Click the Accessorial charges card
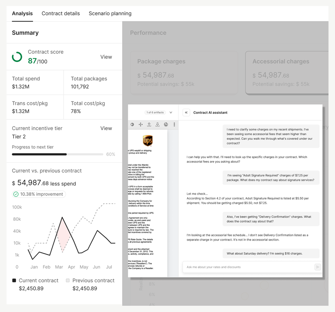Viewport: 335px width, 312px height. 287,73
